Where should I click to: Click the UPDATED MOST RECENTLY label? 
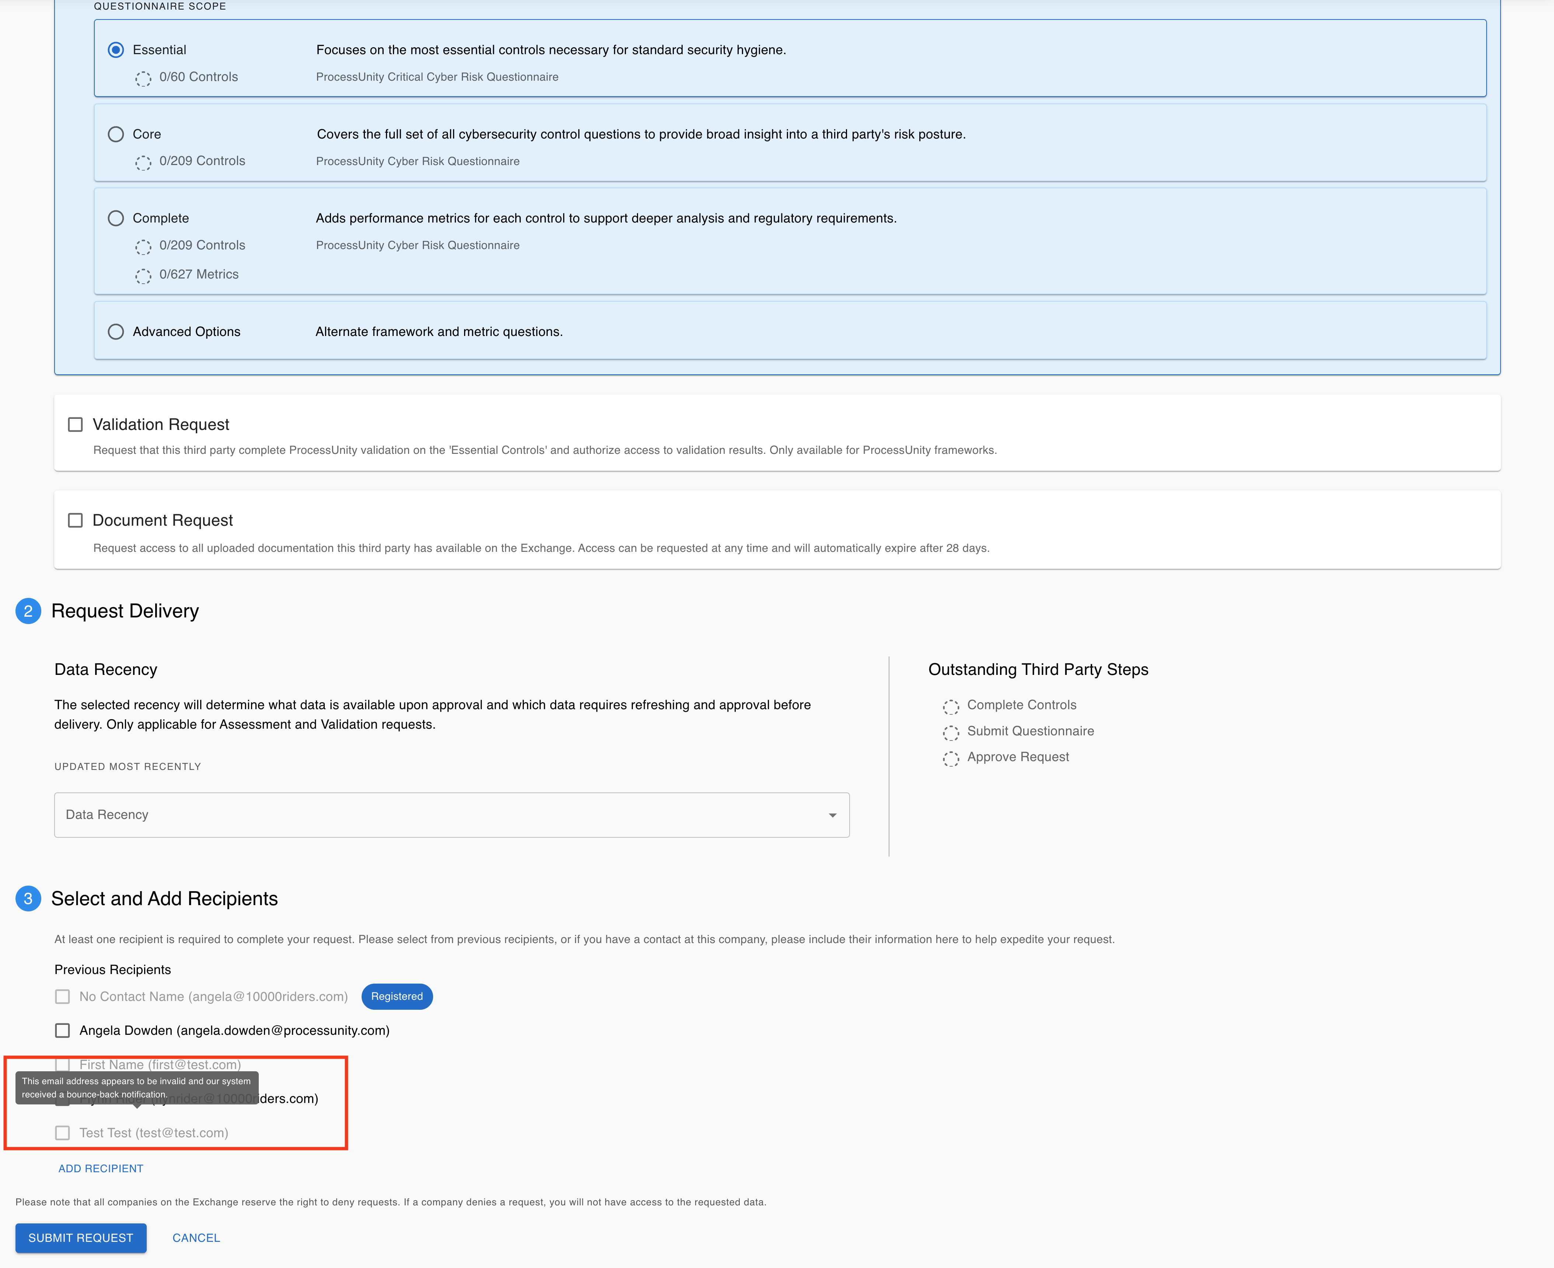point(128,766)
